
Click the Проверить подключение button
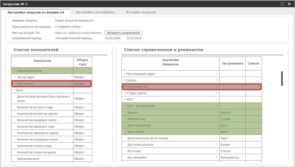(x=124, y=33)
